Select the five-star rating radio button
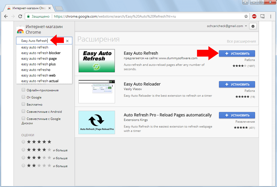277x187 pixels. point(23,142)
